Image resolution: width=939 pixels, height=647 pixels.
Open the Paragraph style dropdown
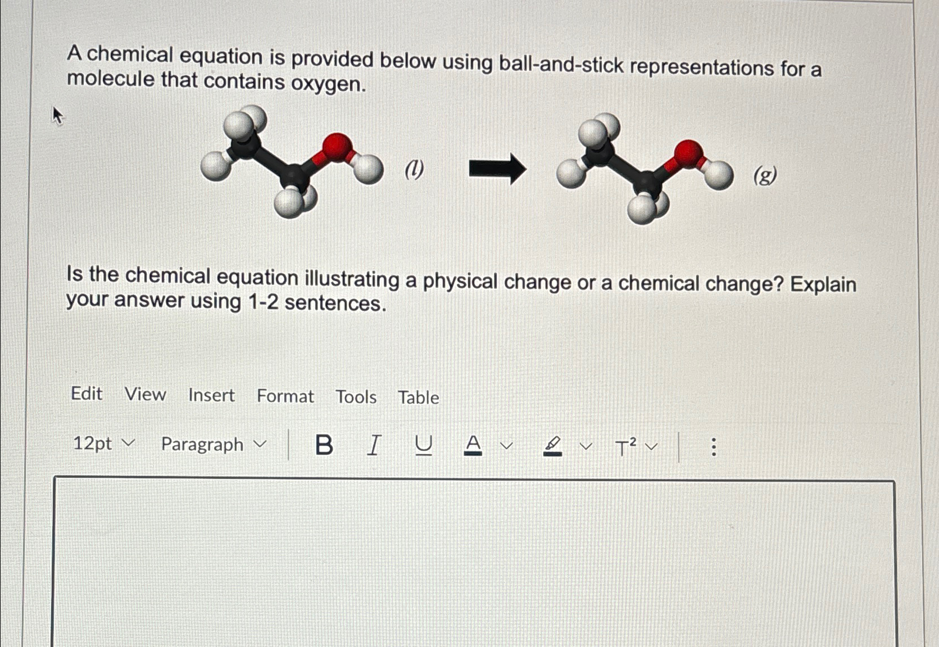(x=212, y=444)
